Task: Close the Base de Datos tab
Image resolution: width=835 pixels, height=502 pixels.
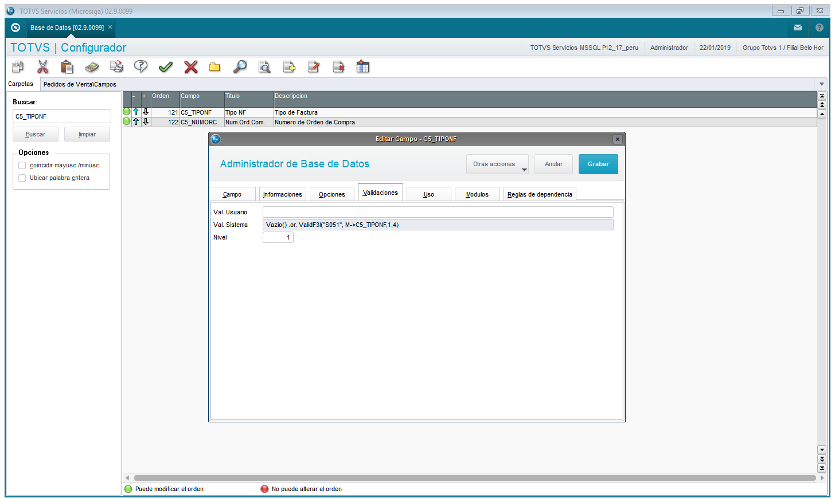Action: (110, 27)
